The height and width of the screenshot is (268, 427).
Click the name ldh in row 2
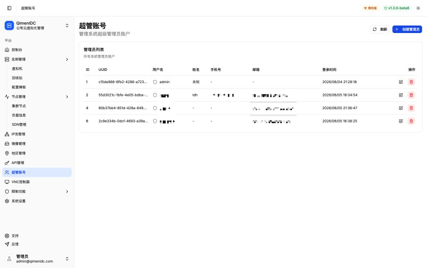point(195,95)
